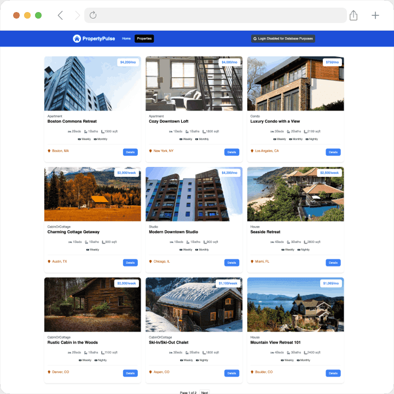The height and width of the screenshot is (394, 394).
Task: Click the $2,500/week price badge
Action: click(329, 172)
